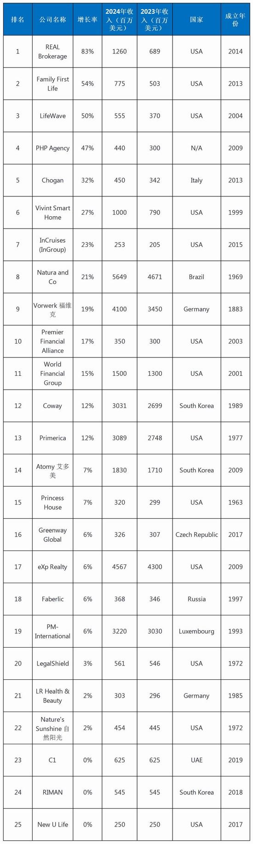Click Coway's South Korea country cell

click(196, 406)
